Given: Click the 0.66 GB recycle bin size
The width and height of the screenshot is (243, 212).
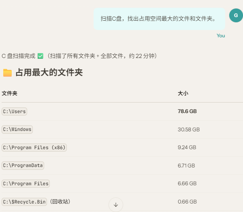Looking at the screenshot, I should pos(187,201).
